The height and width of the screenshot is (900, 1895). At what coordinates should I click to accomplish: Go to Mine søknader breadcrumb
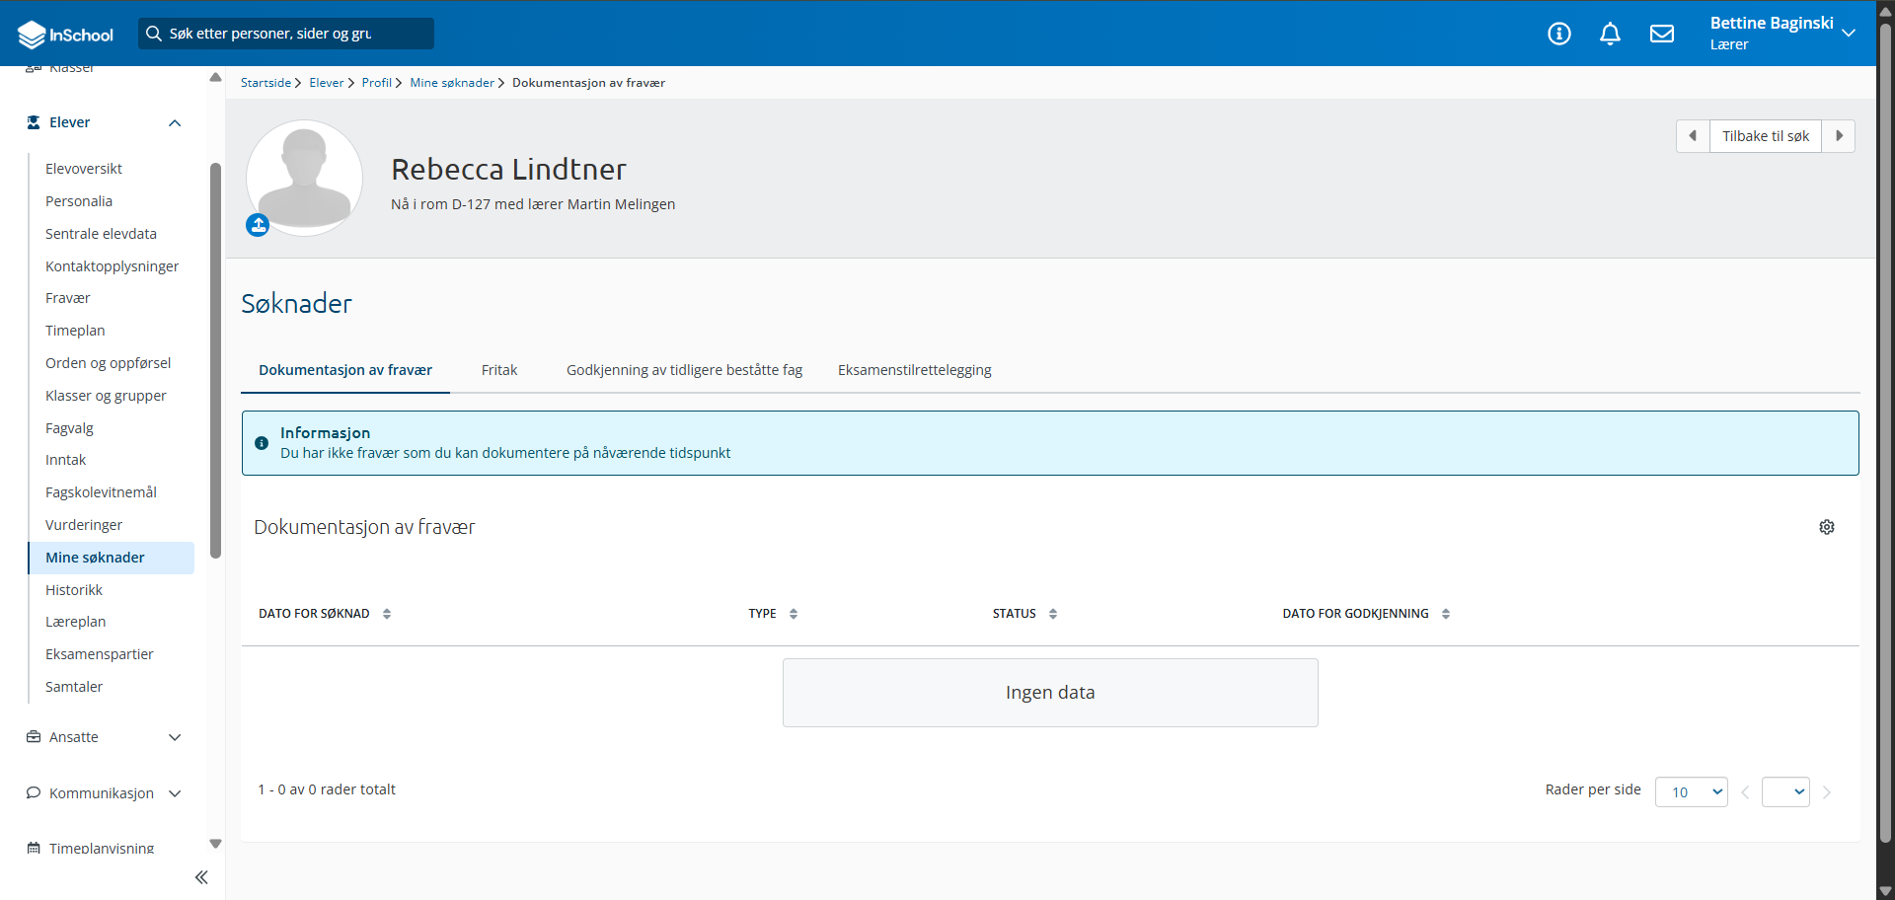(452, 83)
